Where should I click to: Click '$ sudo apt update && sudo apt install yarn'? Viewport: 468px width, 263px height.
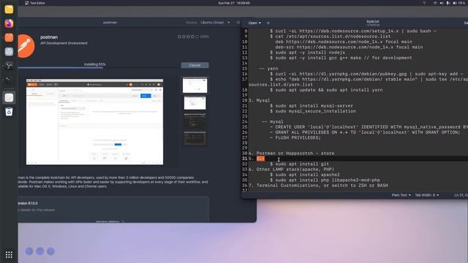click(326, 90)
